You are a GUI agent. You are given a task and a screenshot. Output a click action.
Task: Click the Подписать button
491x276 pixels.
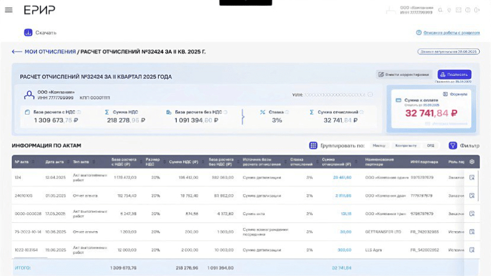(454, 75)
